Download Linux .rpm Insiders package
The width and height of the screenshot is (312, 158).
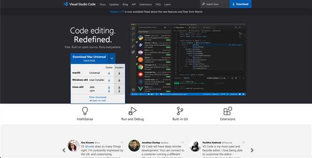point(119,91)
